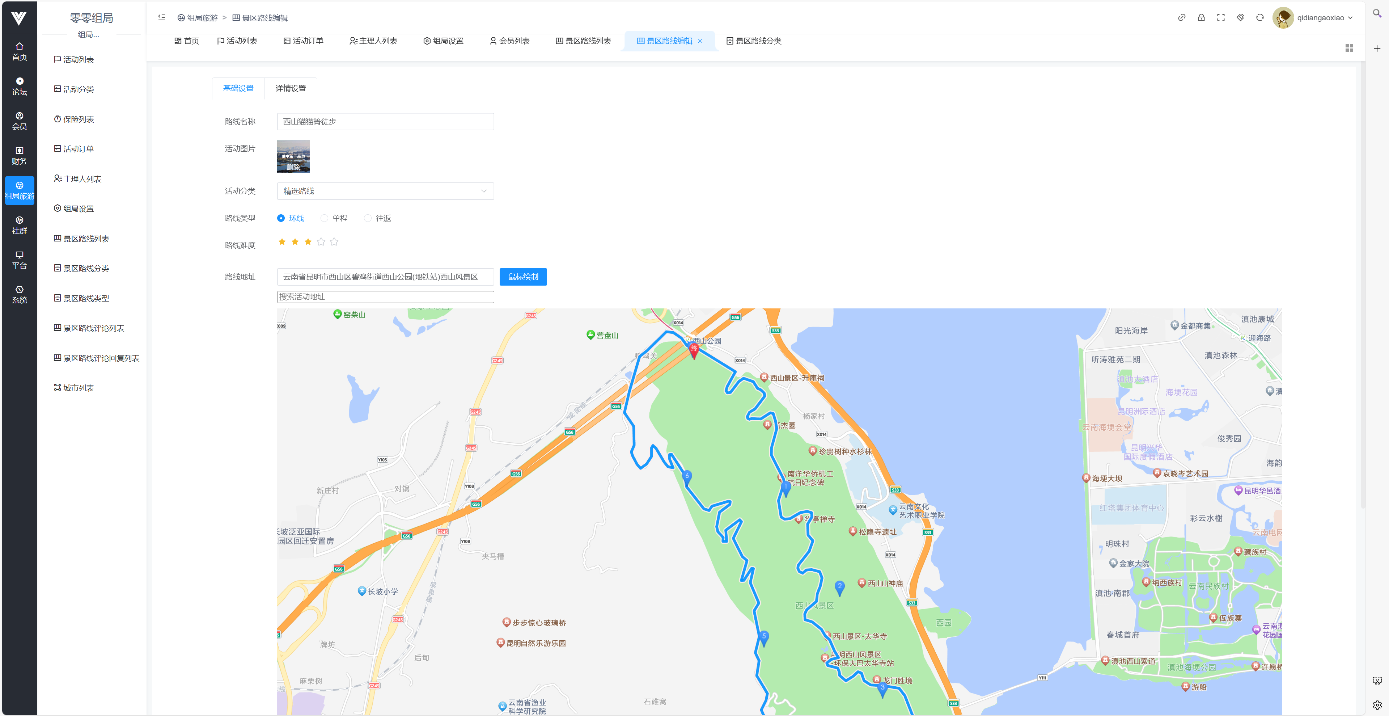Expand the 组局... sidebar section header
1389x716 pixels.
coord(89,34)
